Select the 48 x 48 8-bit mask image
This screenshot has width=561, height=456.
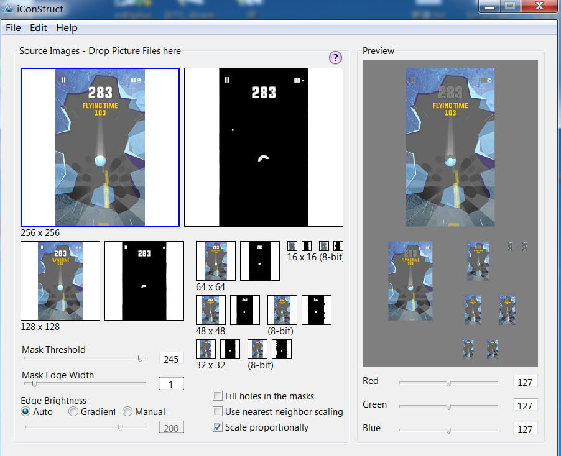317,310
